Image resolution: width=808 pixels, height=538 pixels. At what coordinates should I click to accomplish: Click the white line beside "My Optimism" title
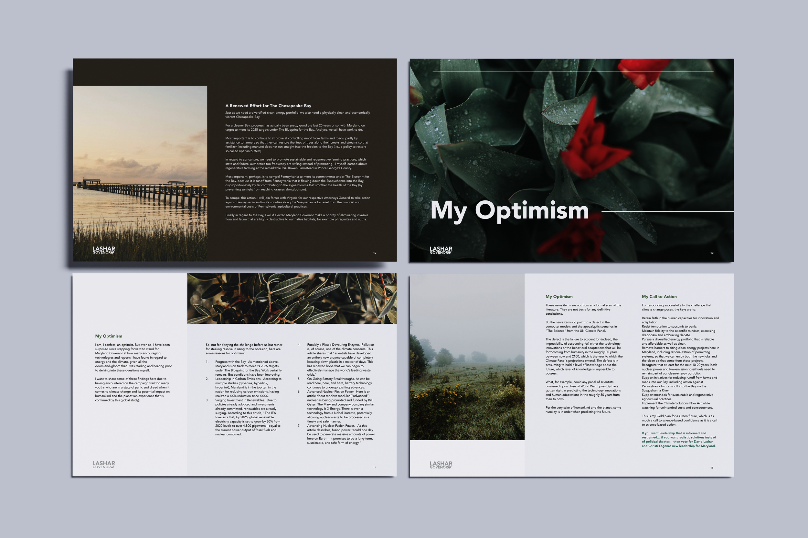click(x=667, y=211)
